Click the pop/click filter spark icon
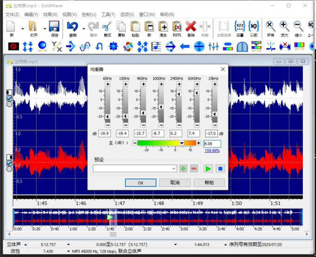This screenshot has height=257, width=316. click(x=270, y=46)
